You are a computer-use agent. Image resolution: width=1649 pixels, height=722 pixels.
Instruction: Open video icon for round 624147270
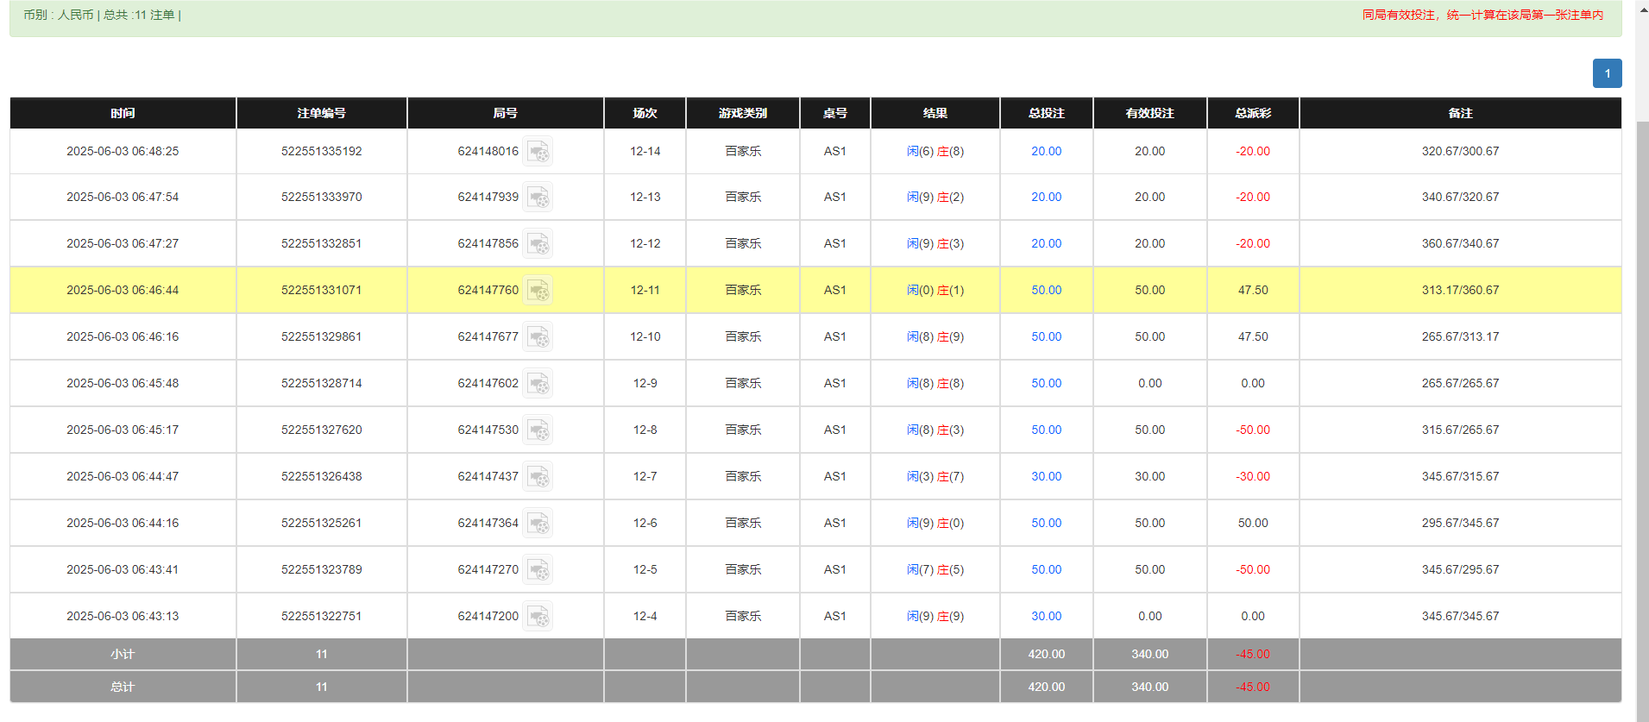point(538,570)
